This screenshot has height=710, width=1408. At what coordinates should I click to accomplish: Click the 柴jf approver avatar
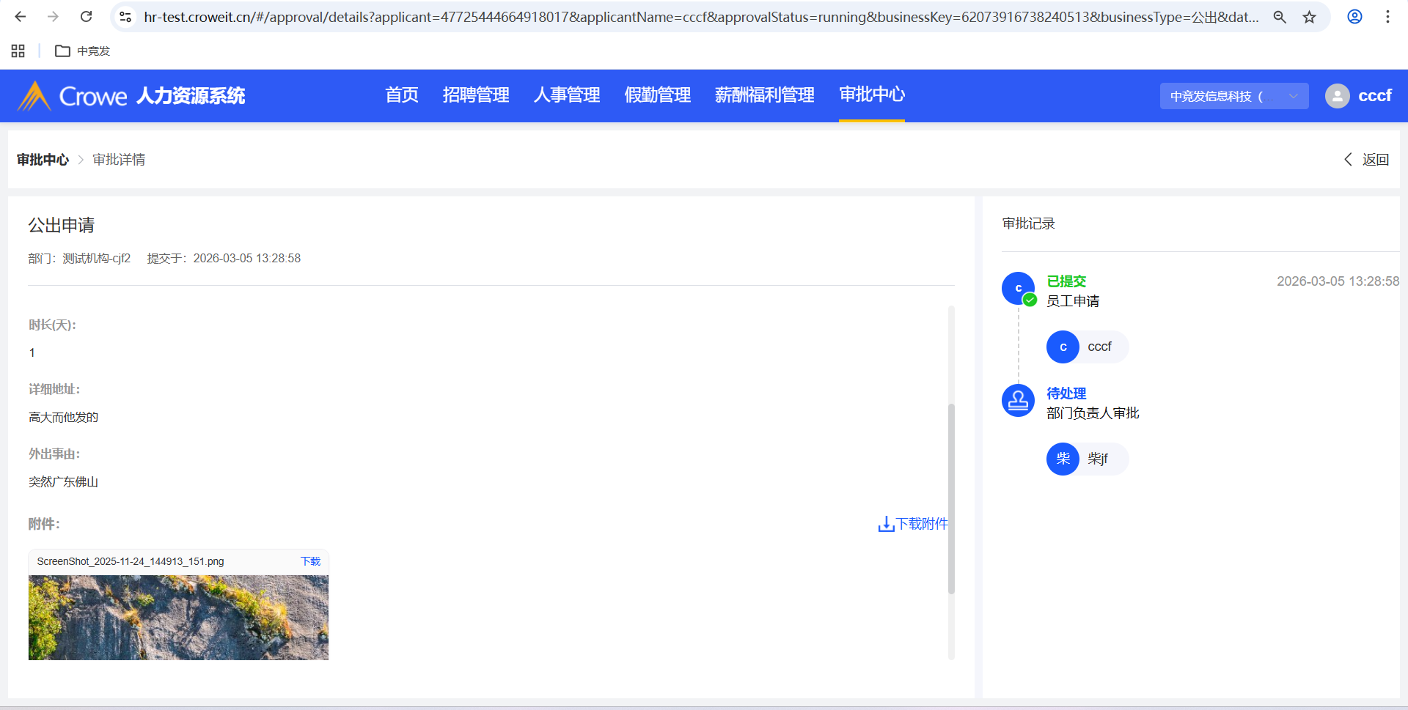tap(1063, 459)
